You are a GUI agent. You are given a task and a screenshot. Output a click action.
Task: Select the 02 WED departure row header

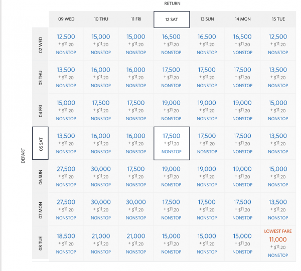point(41,44)
